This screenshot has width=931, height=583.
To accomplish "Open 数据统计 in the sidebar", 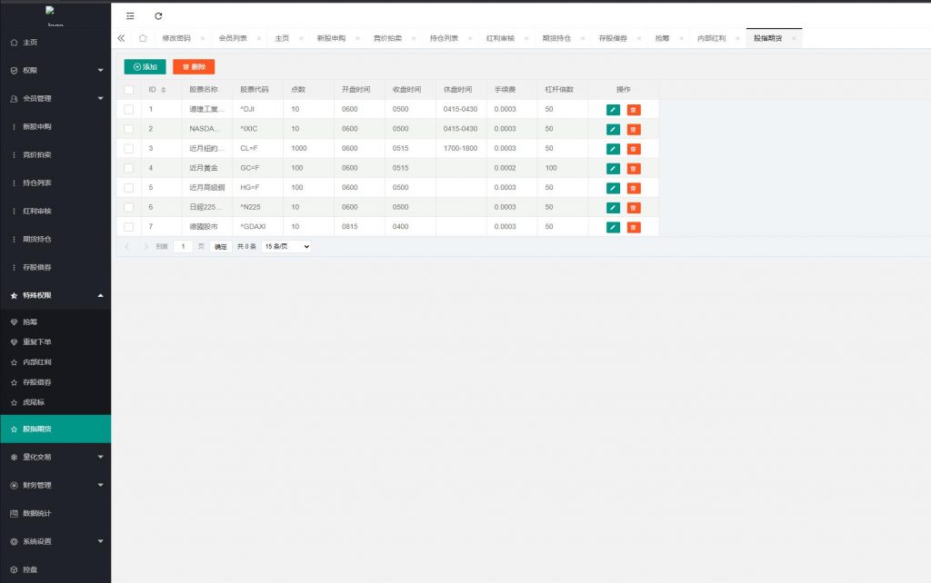I will (36, 513).
